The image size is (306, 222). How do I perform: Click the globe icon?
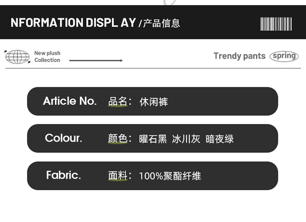tap(17, 57)
